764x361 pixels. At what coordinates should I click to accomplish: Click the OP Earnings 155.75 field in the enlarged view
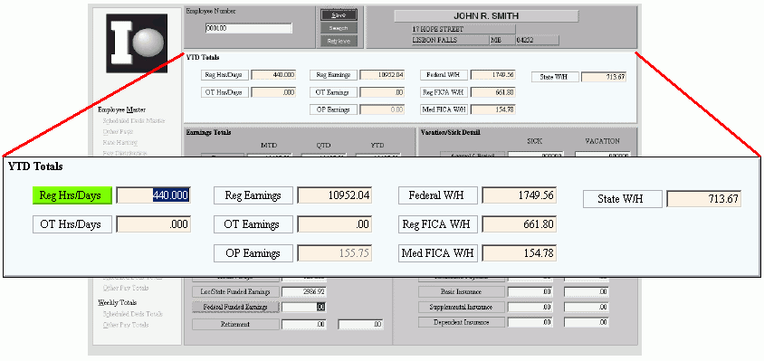(x=335, y=253)
